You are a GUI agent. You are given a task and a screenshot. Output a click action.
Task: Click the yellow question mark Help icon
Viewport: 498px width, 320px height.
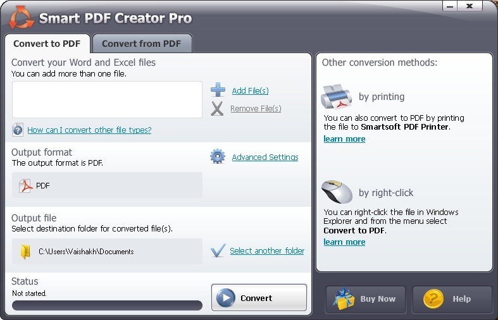point(433,298)
